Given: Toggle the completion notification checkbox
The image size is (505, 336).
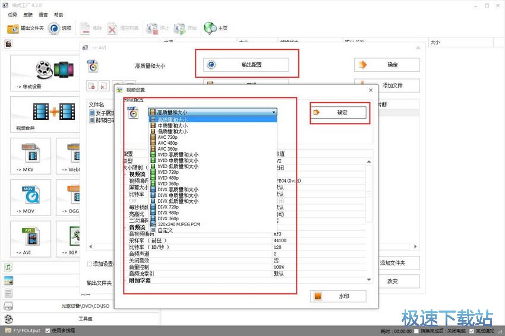Looking at the screenshot, I should [x=472, y=331].
